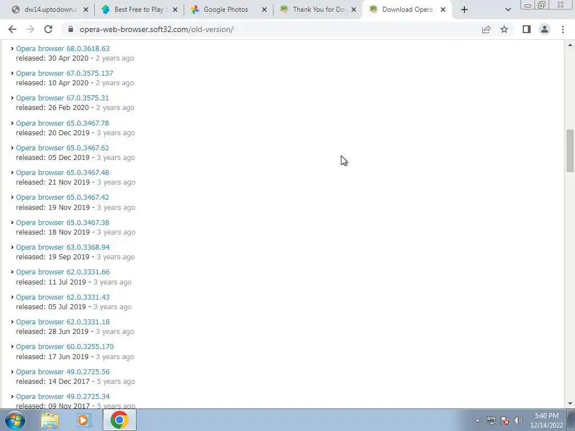The height and width of the screenshot is (431, 575).
Task: Click the page scrollbar down arrow
Action: 570,404
